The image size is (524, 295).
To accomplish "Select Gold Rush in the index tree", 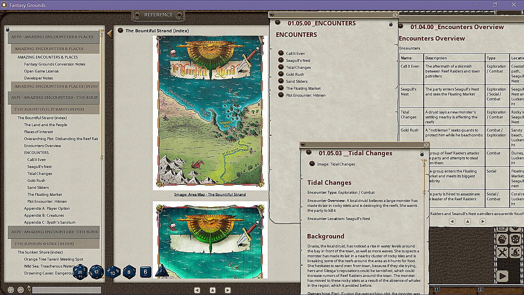I will [x=36, y=180].
